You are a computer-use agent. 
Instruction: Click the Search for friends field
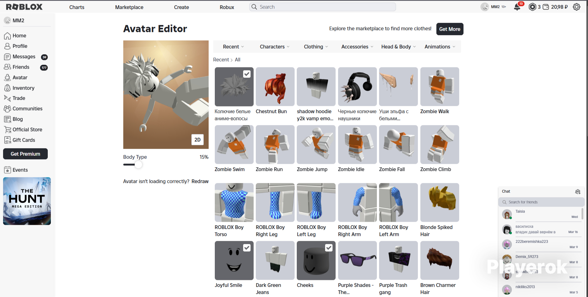pyautogui.click(x=541, y=202)
